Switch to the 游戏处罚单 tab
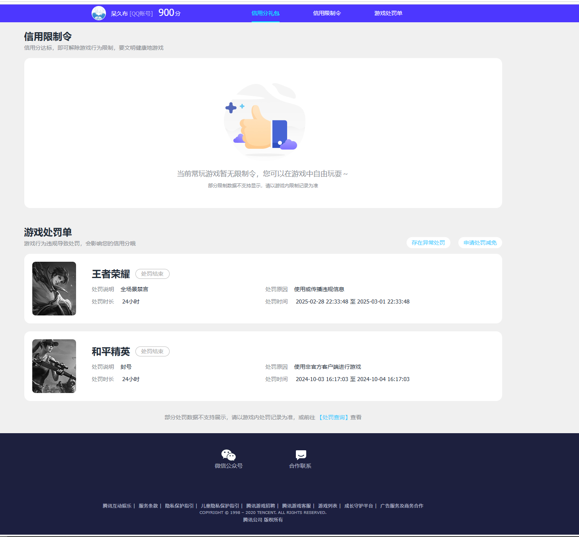The width and height of the screenshot is (579, 537). 388,13
